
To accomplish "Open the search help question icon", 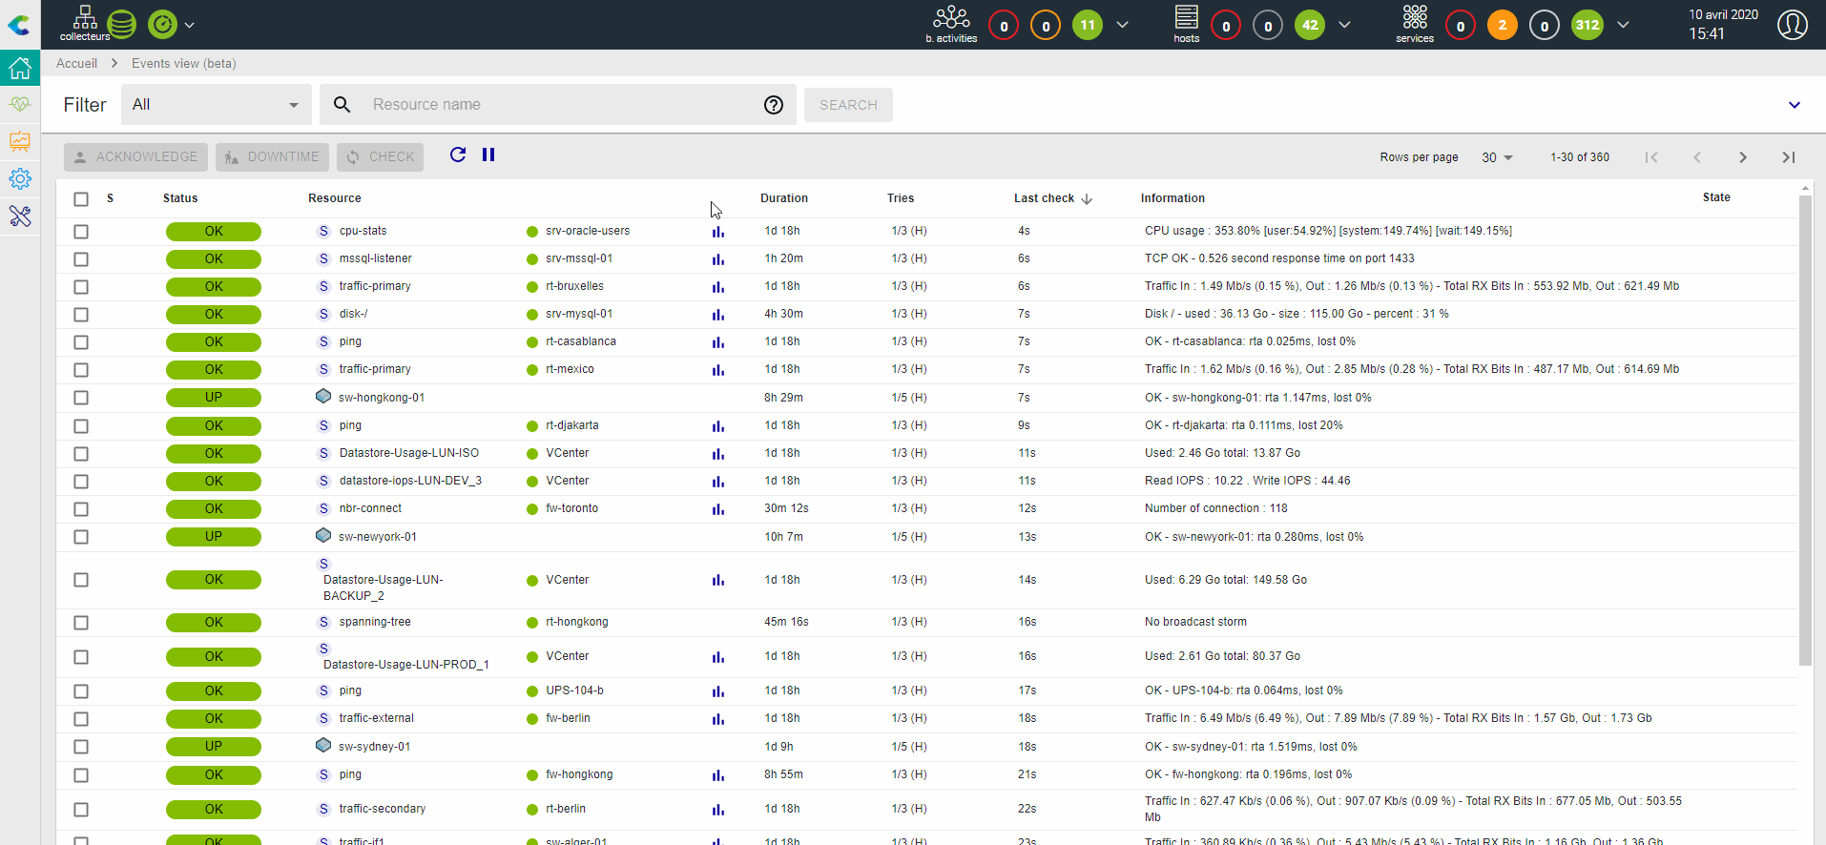I will [774, 105].
